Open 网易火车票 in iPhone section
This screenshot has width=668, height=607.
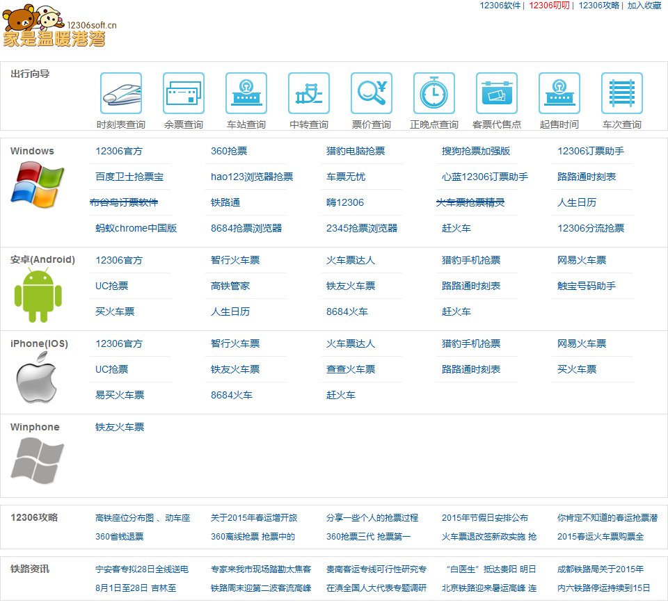point(582,343)
